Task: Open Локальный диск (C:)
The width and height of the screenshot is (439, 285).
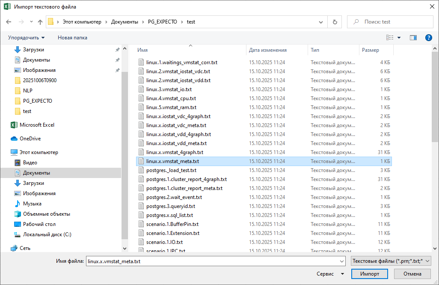Action: click(47, 235)
